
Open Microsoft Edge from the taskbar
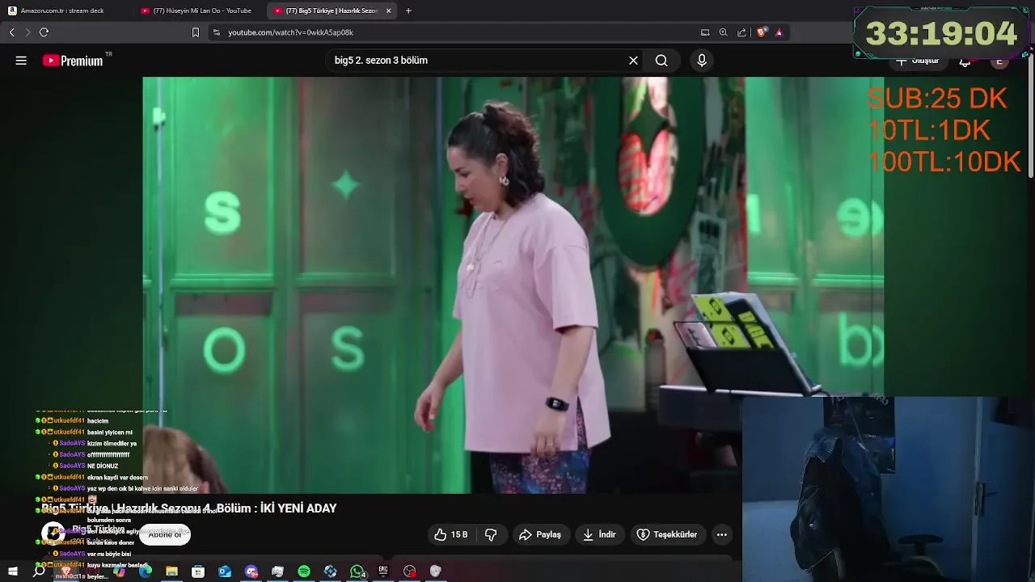tap(146, 571)
